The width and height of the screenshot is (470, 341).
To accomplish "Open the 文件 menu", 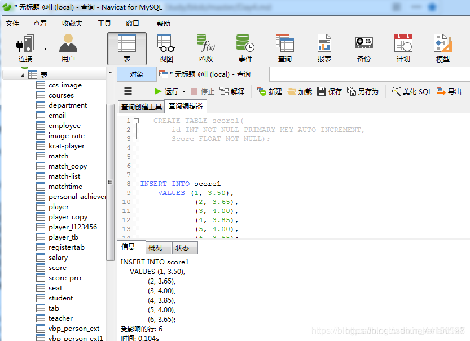I will pos(12,23).
